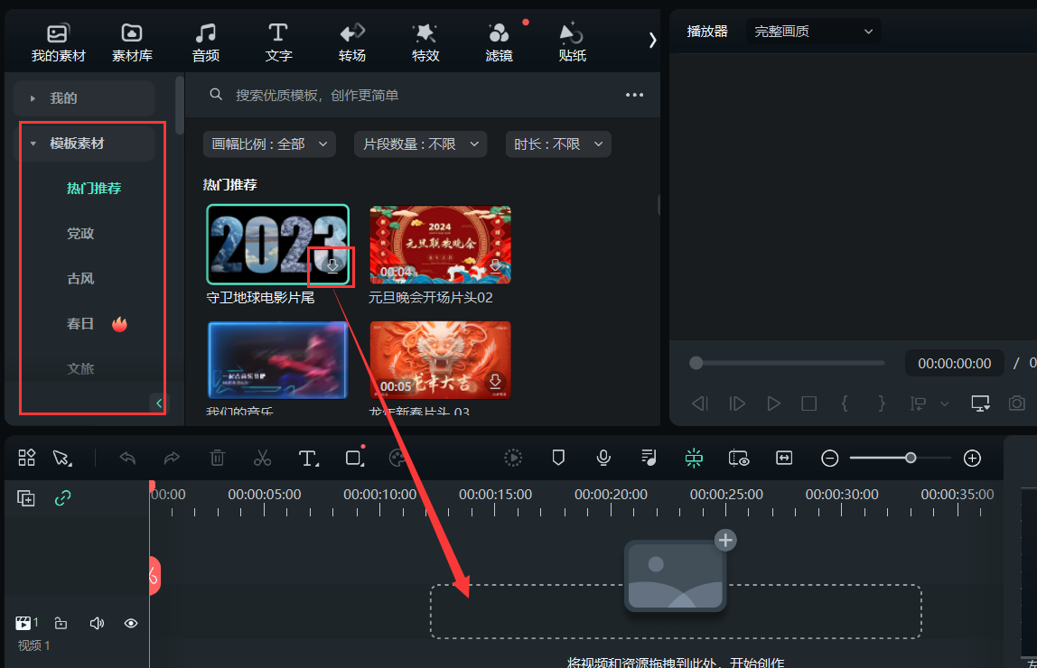Toggle the track link chain icon
The width and height of the screenshot is (1037, 668).
(x=62, y=497)
